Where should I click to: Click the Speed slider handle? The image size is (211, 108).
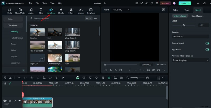(x=184, y=25)
